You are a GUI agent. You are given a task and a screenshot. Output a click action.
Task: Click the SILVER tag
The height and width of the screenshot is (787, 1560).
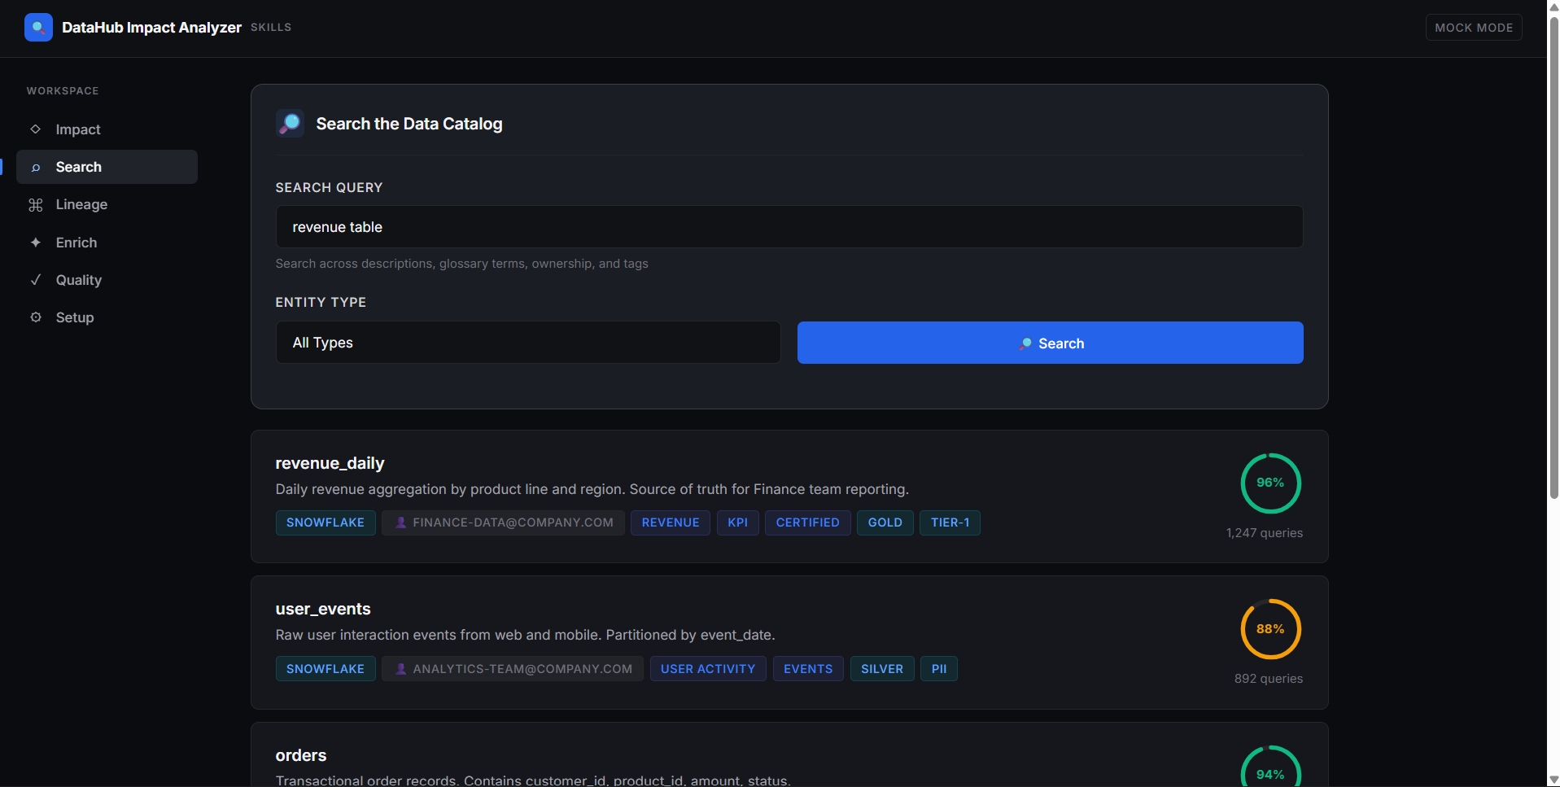coord(882,669)
